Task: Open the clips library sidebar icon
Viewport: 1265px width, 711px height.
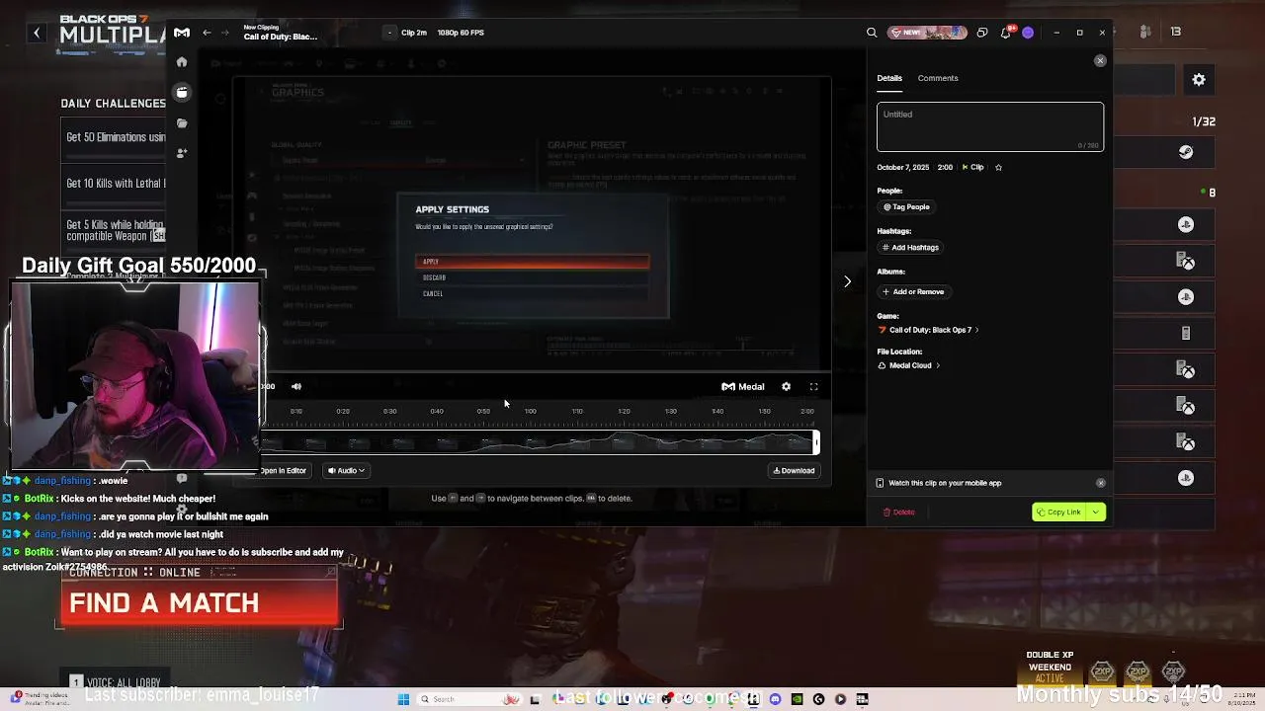Action: pyautogui.click(x=182, y=92)
